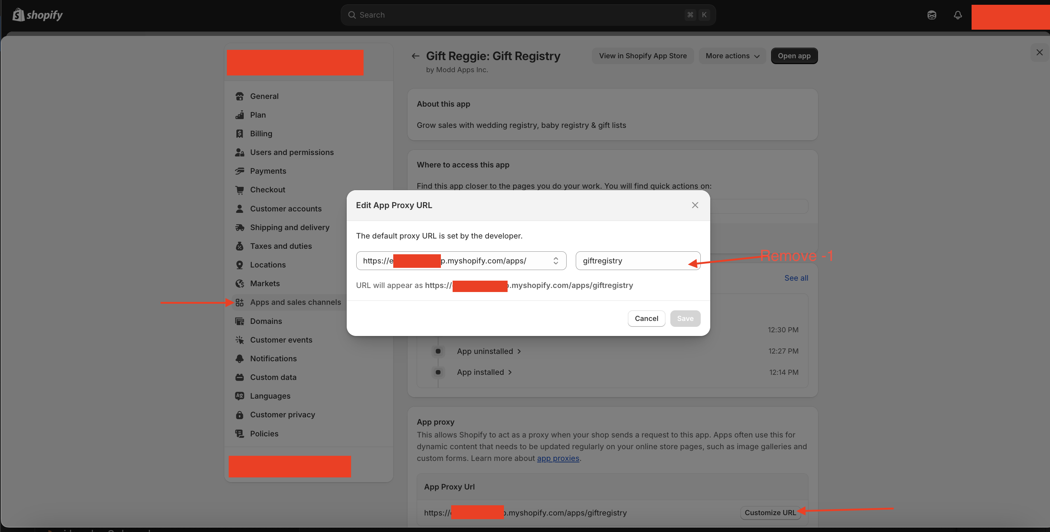Open Customer privacy settings
The width and height of the screenshot is (1050, 532).
click(282, 415)
